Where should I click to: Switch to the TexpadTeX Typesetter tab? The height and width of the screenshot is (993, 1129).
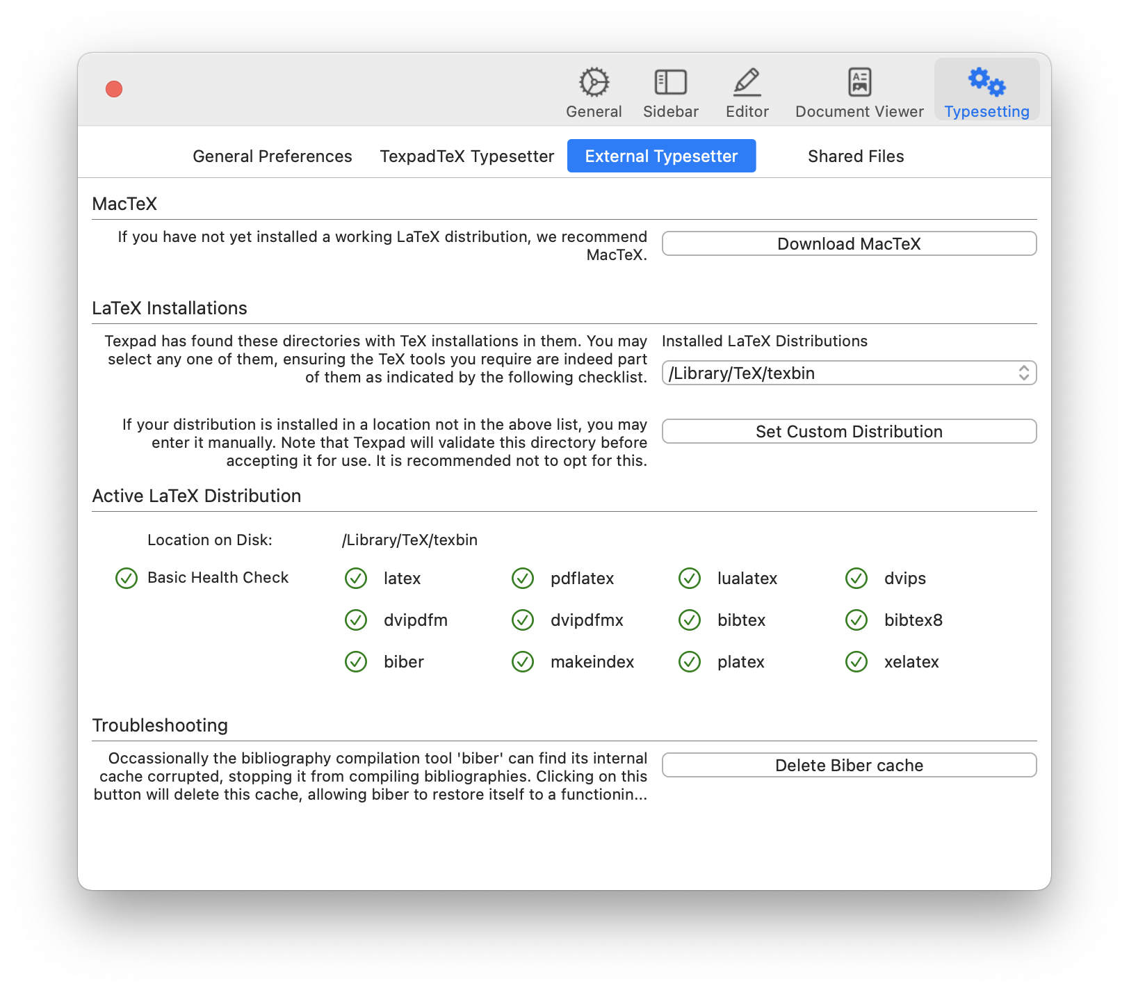click(467, 156)
